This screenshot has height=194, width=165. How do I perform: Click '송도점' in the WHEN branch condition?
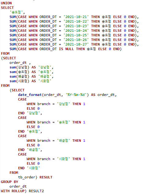63,122
